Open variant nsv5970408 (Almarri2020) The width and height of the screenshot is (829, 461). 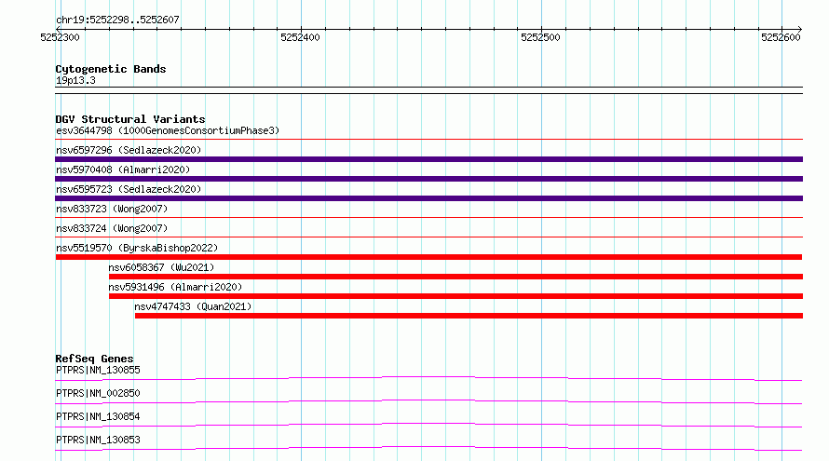(123, 169)
